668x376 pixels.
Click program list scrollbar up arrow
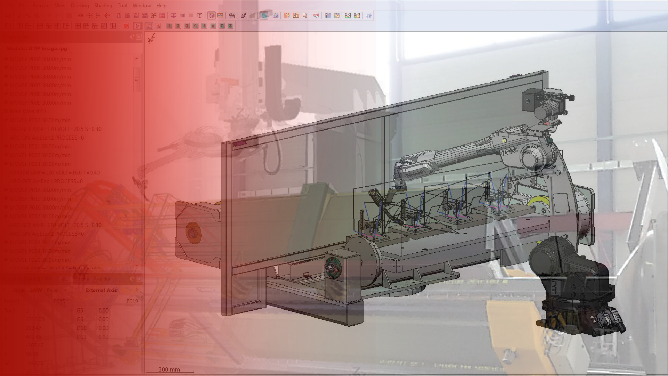pos(137,58)
